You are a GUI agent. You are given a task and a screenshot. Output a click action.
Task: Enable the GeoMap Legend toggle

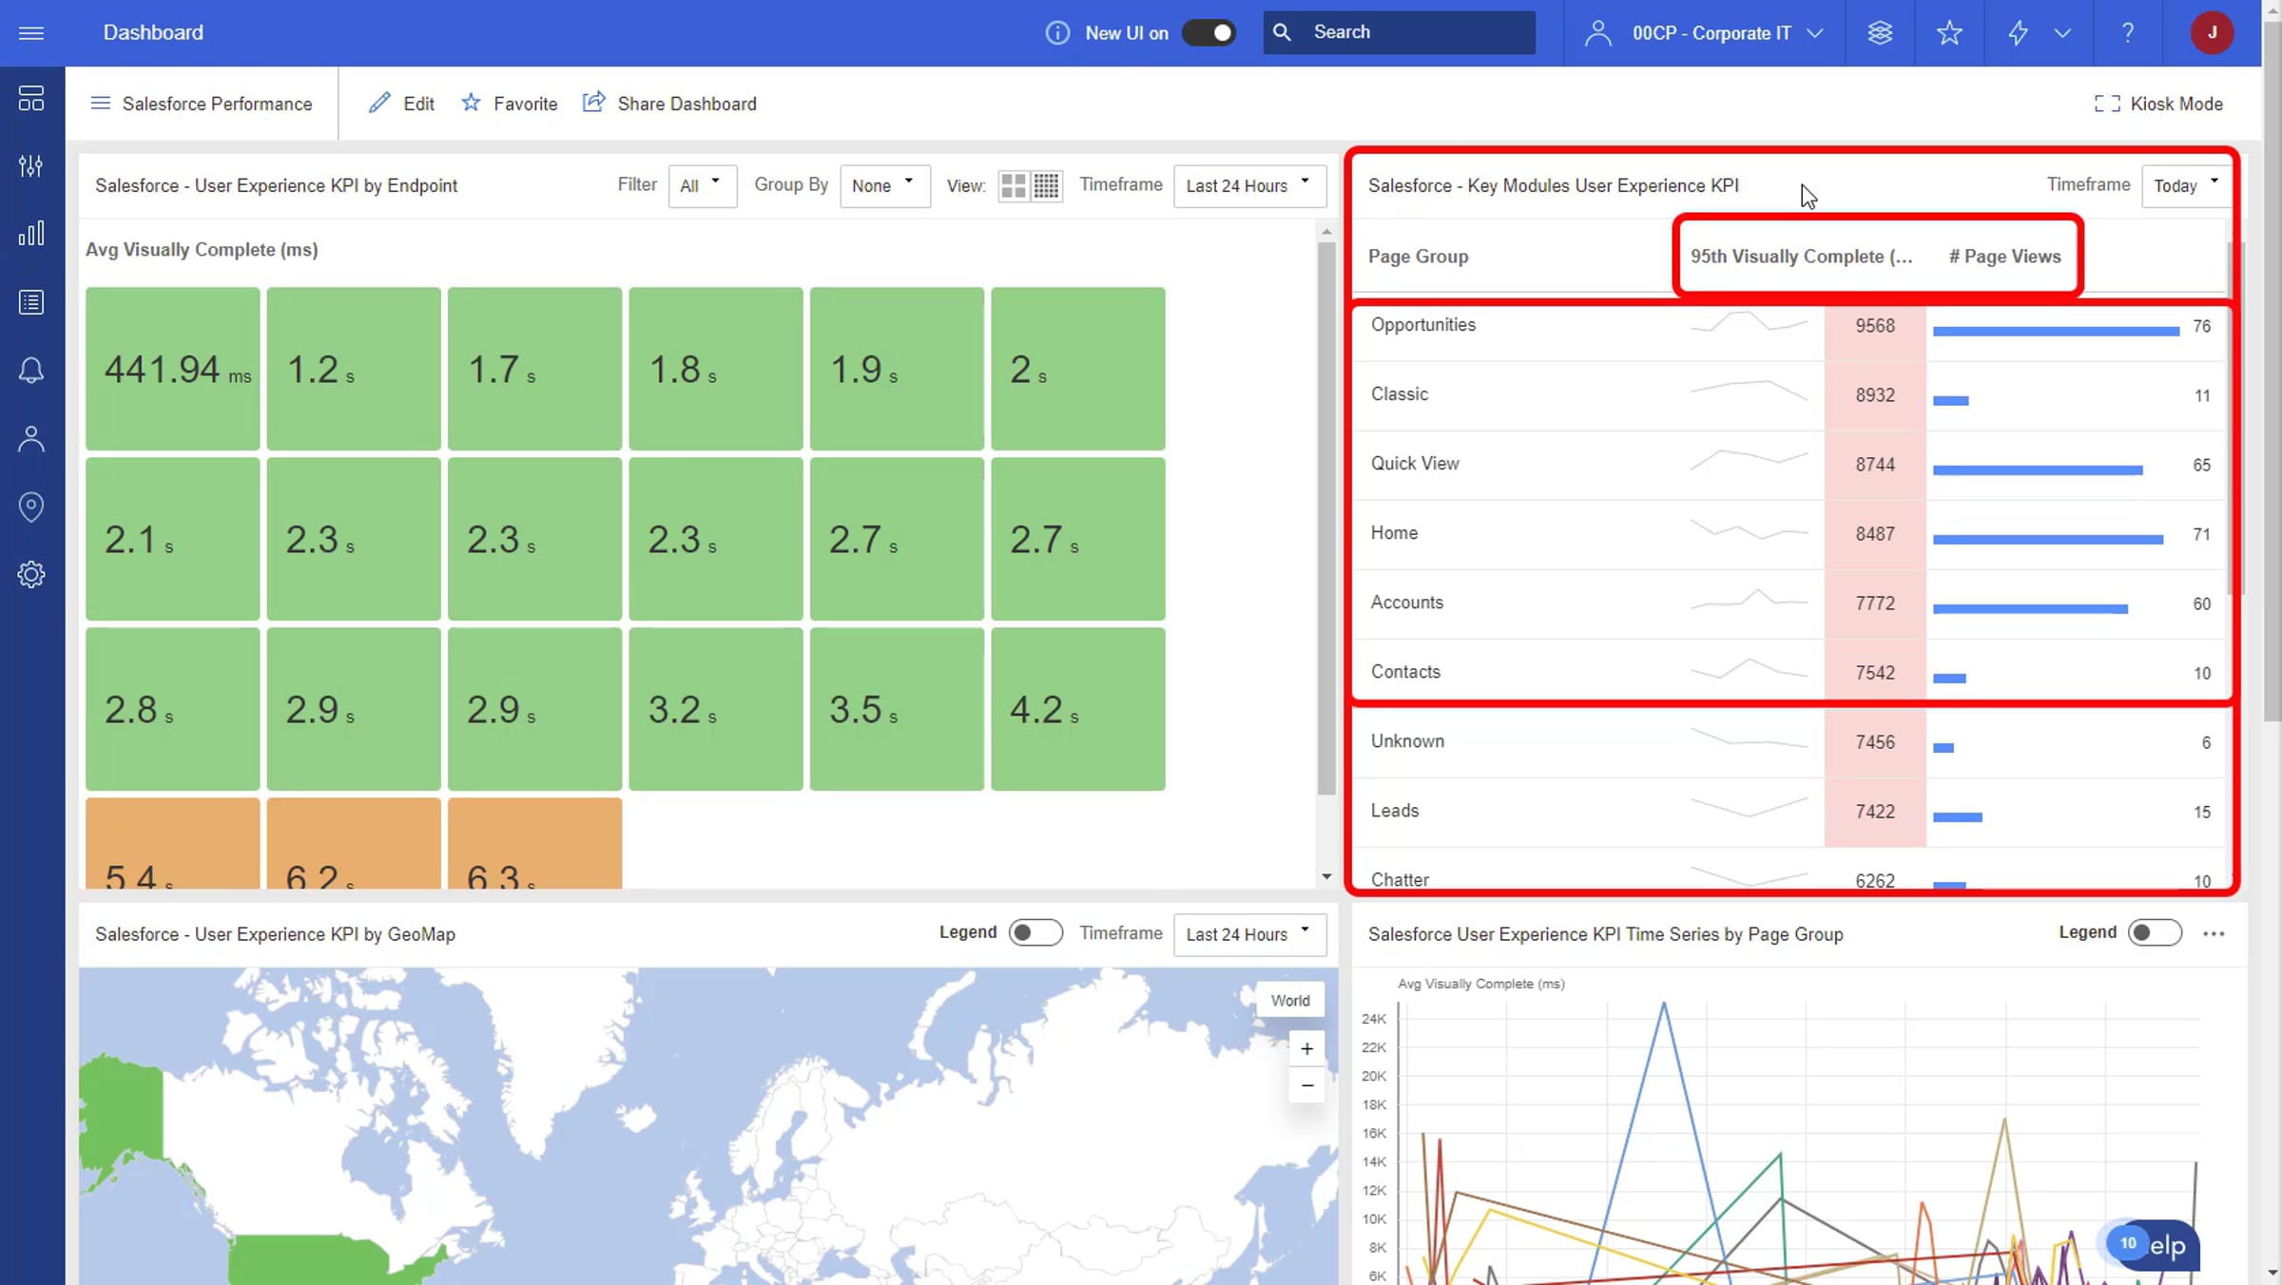[1035, 932]
